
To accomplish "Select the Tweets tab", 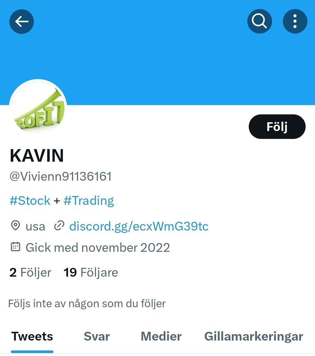I will click(32, 336).
